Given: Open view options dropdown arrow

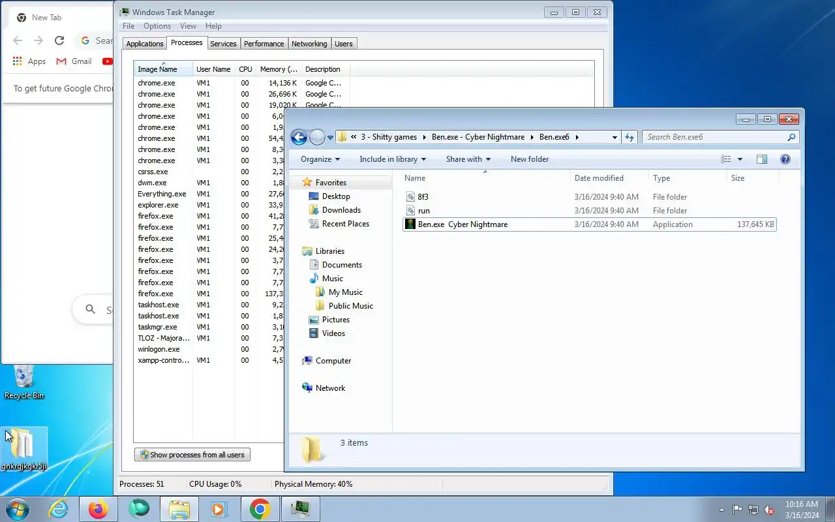Looking at the screenshot, I should (740, 159).
